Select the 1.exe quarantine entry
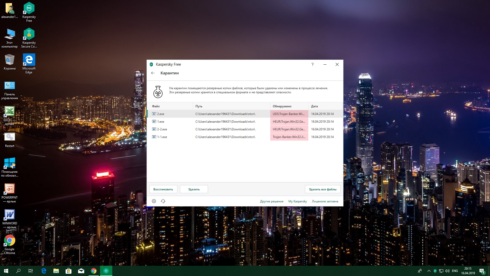490x276 pixels. pyautogui.click(x=161, y=122)
